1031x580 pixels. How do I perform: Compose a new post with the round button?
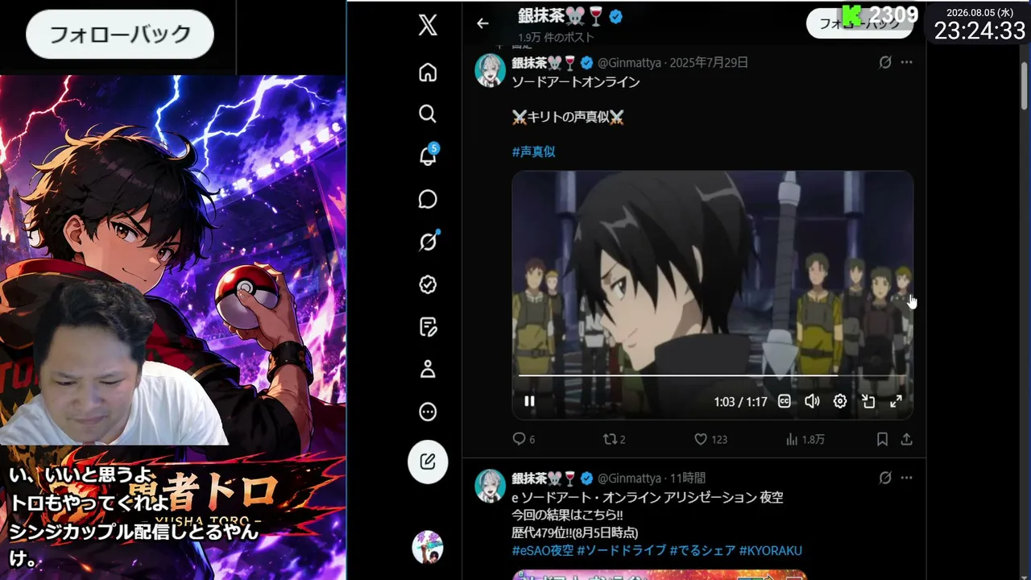(428, 462)
